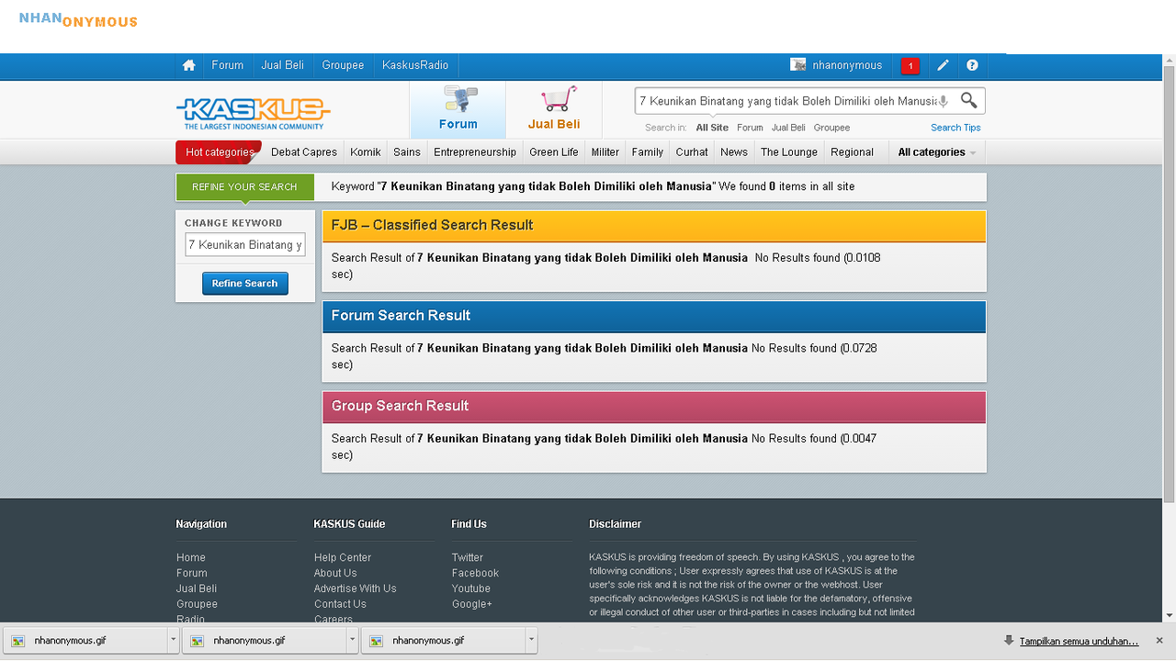Open footer Home link
This screenshot has height=661, width=1176.
[x=191, y=557]
